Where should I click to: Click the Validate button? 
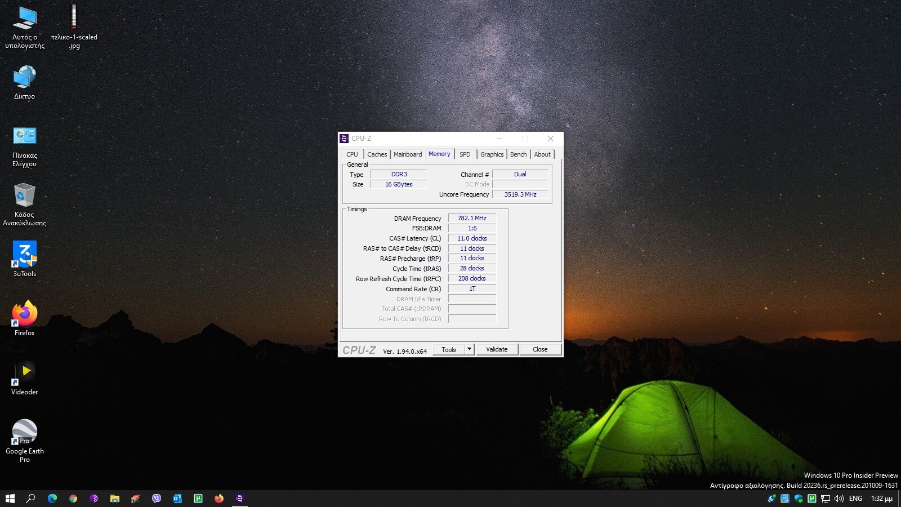tap(497, 349)
